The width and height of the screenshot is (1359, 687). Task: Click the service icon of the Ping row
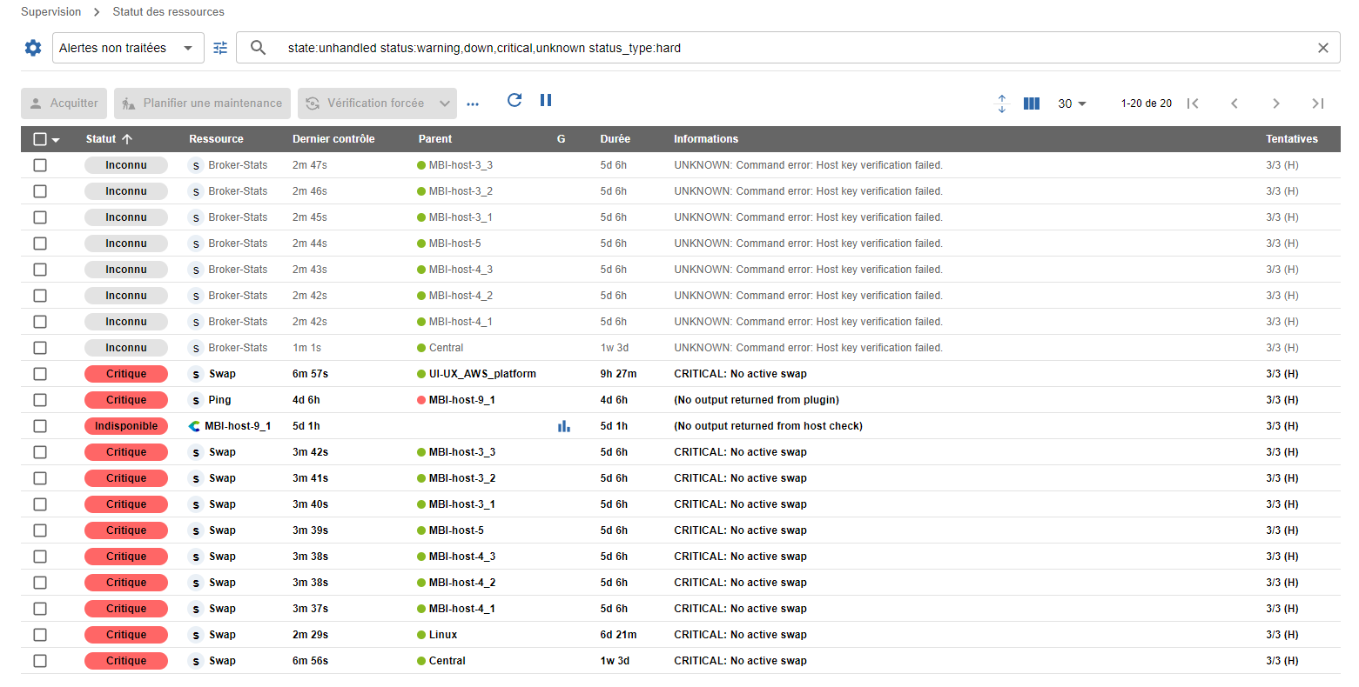pos(196,400)
